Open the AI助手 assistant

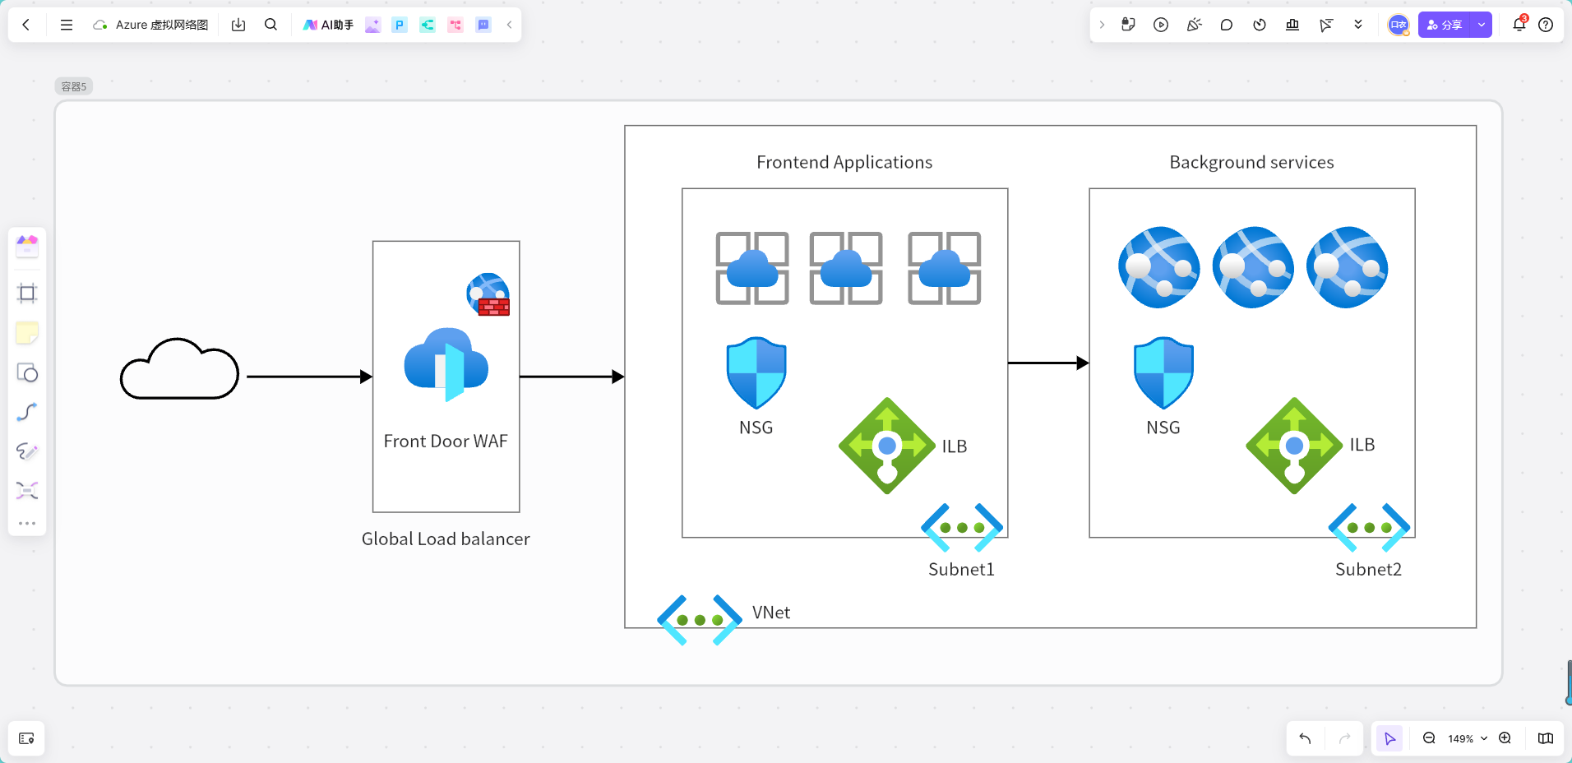coord(328,25)
